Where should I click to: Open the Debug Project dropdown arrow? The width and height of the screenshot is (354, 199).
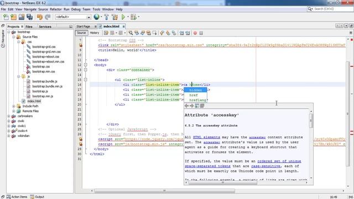click(x=139, y=17)
